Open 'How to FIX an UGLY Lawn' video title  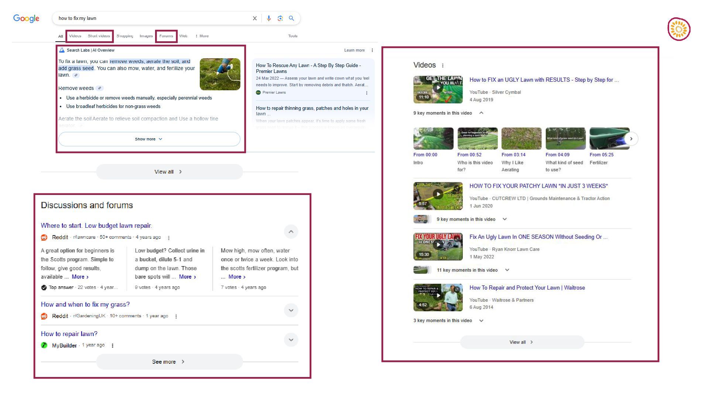pos(544,80)
